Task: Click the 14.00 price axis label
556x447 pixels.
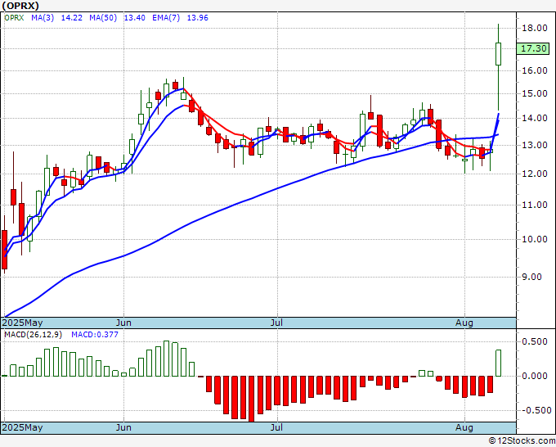Action: pos(535,118)
